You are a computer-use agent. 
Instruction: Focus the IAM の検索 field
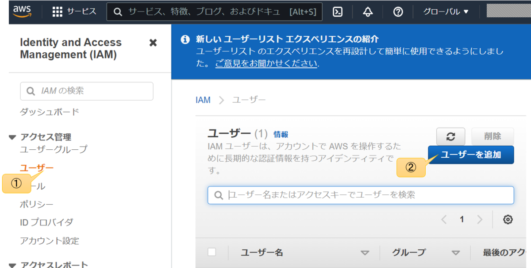(87, 91)
